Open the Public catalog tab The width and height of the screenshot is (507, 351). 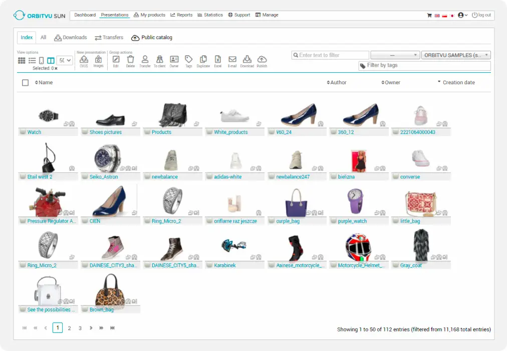pyautogui.click(x=152, y=38)
